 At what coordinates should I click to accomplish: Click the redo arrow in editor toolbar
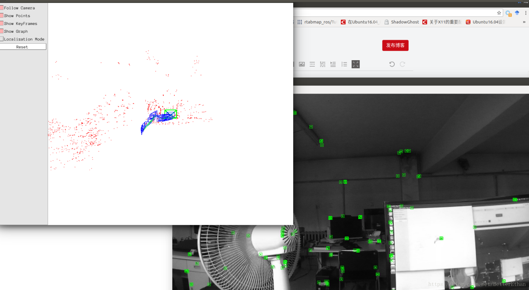pyautogui.click(x=402, y=64)
